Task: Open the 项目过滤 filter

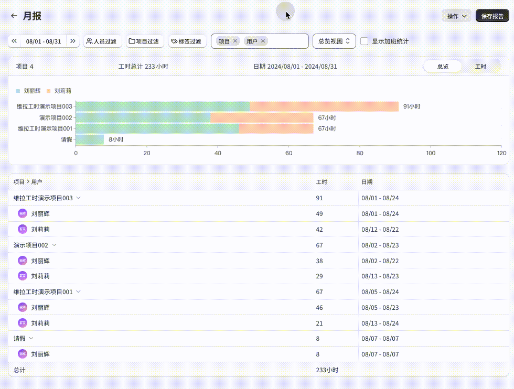Action: [x=144, y=41]
